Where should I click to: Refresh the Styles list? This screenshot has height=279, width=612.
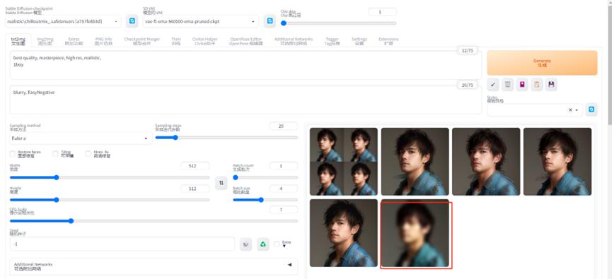pos(591,109)
